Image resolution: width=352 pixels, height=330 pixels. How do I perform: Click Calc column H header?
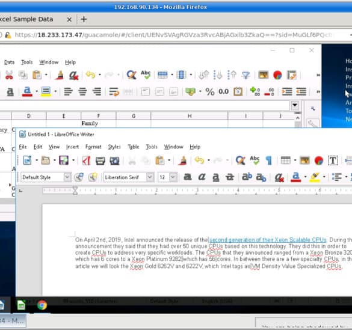tap(190, 116)
